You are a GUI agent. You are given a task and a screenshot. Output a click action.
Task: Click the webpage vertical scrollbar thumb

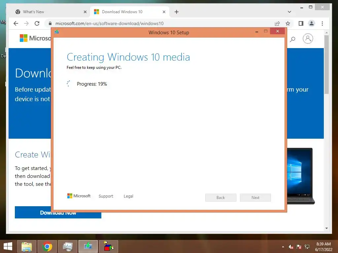(x=326, y=65)
